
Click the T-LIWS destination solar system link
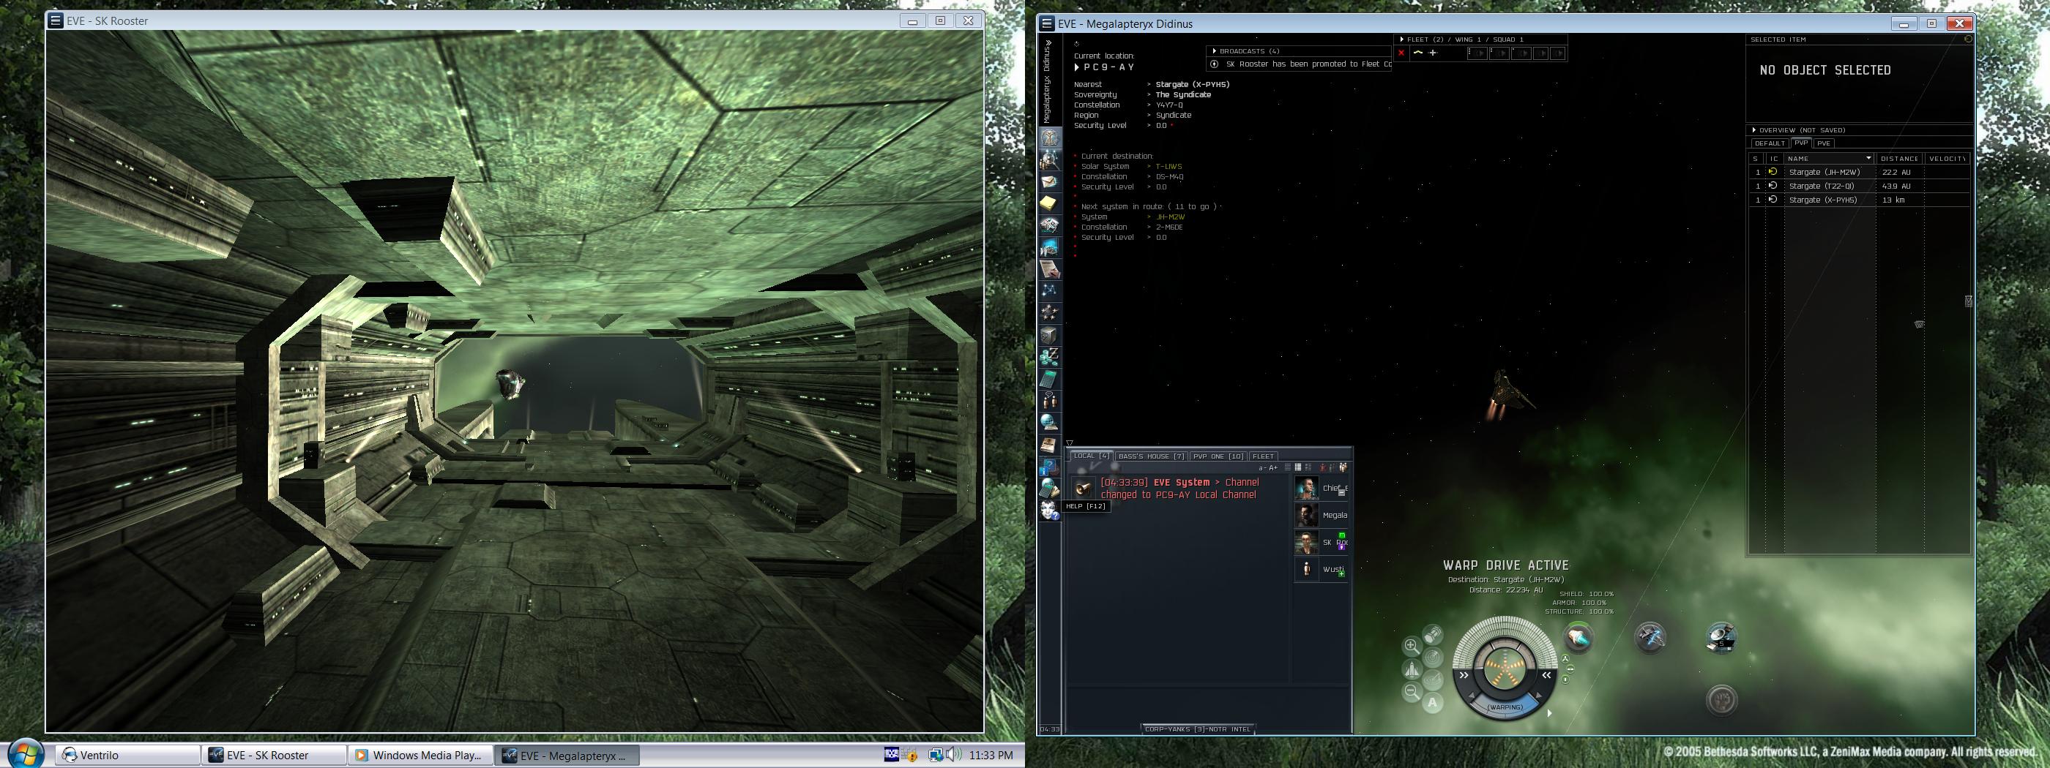click(1168, 167)
